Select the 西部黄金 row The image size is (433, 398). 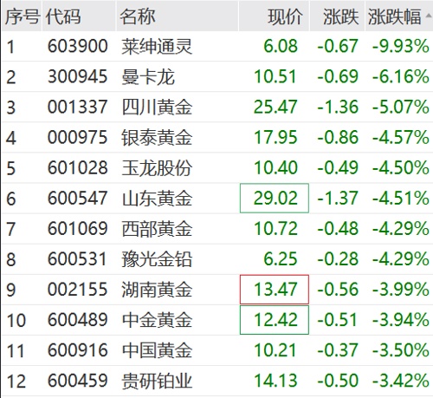click(217, 229)
